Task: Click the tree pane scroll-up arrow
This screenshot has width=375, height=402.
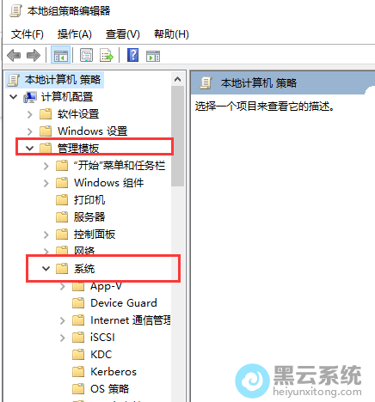Action: pos(178,79)
